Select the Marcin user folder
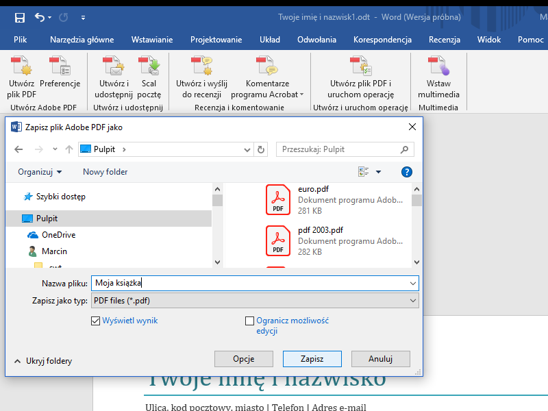The width and height of the screenshot is (548, 411). click(x=54, y=251)
